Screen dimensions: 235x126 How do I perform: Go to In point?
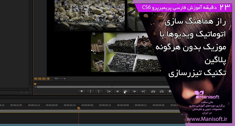pyautogui.click(x=109, y=91)
